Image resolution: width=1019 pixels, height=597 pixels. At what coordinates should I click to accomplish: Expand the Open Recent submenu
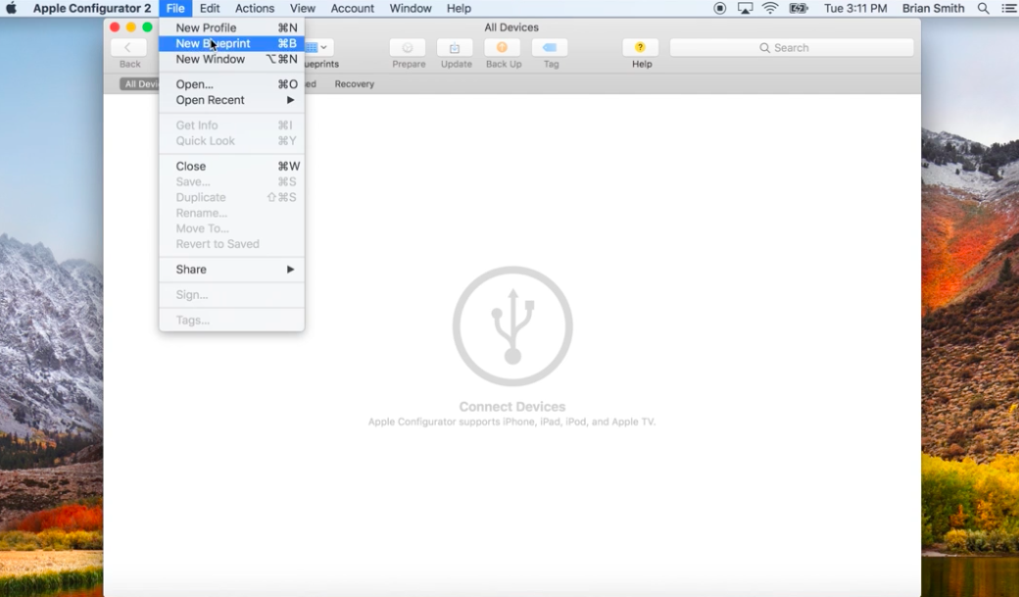click(x=232, y=100)
